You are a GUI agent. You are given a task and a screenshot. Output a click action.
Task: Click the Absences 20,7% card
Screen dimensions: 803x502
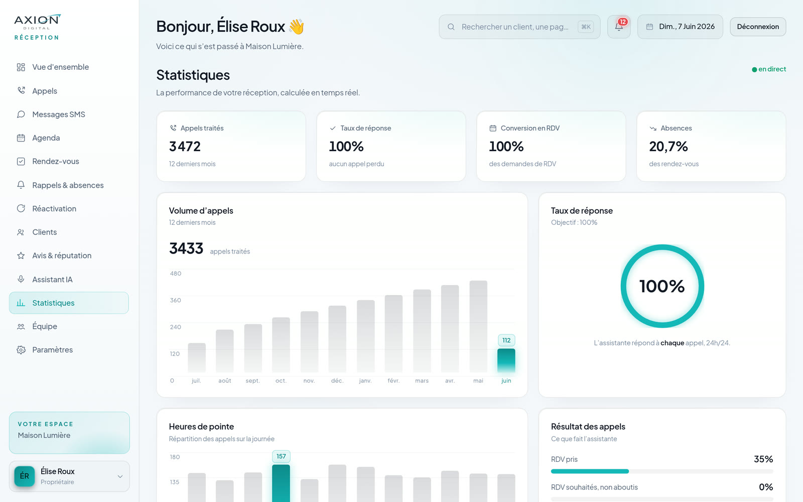click(x=711, y=146)
